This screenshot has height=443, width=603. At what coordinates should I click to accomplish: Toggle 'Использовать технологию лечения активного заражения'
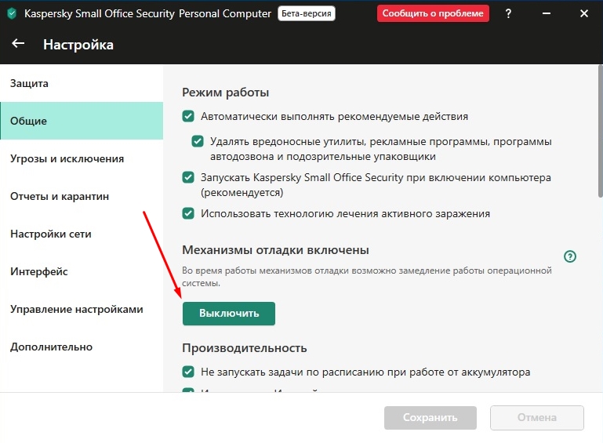coord(188,213)
